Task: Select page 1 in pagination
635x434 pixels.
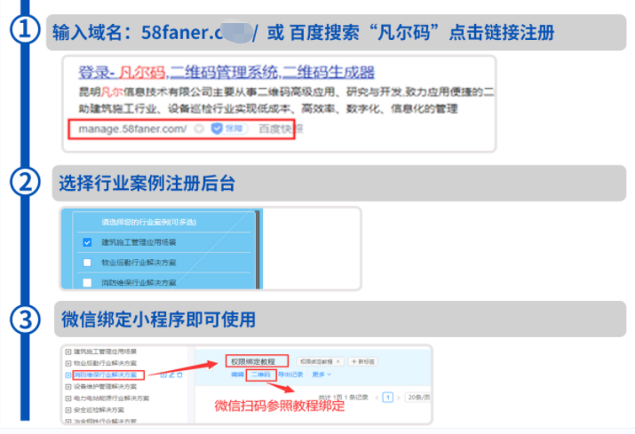Action: click(x=387, y=398)
